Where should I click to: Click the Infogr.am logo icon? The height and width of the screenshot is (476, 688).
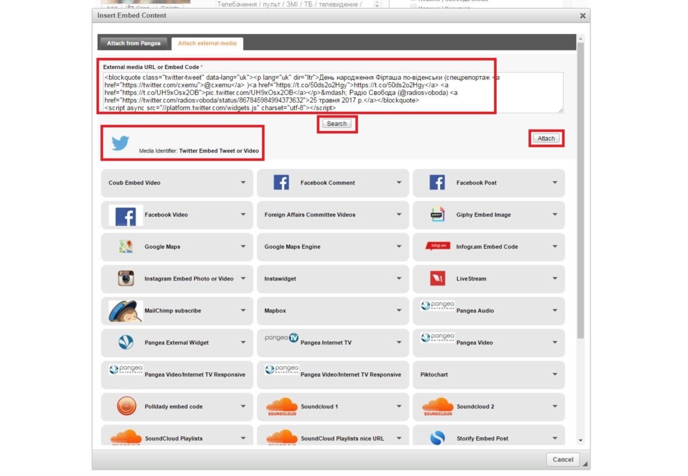click(438, 246)
